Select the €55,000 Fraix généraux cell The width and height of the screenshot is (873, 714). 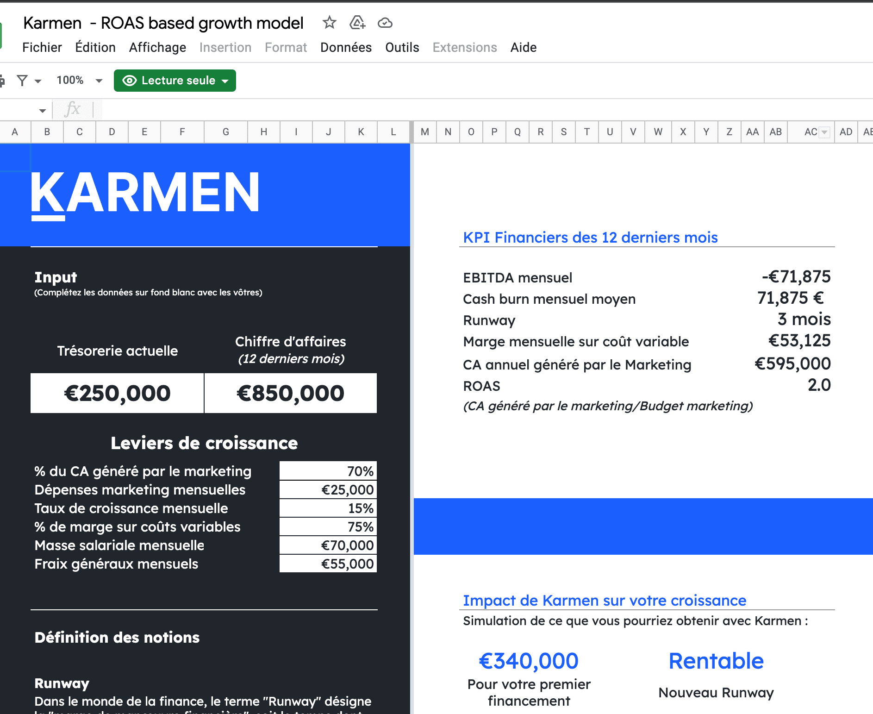click(x=328, y=564)
